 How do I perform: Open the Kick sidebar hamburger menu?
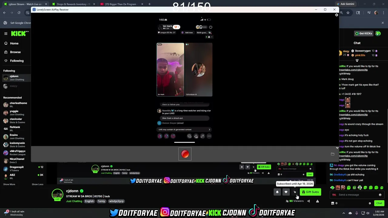[6, 34]
